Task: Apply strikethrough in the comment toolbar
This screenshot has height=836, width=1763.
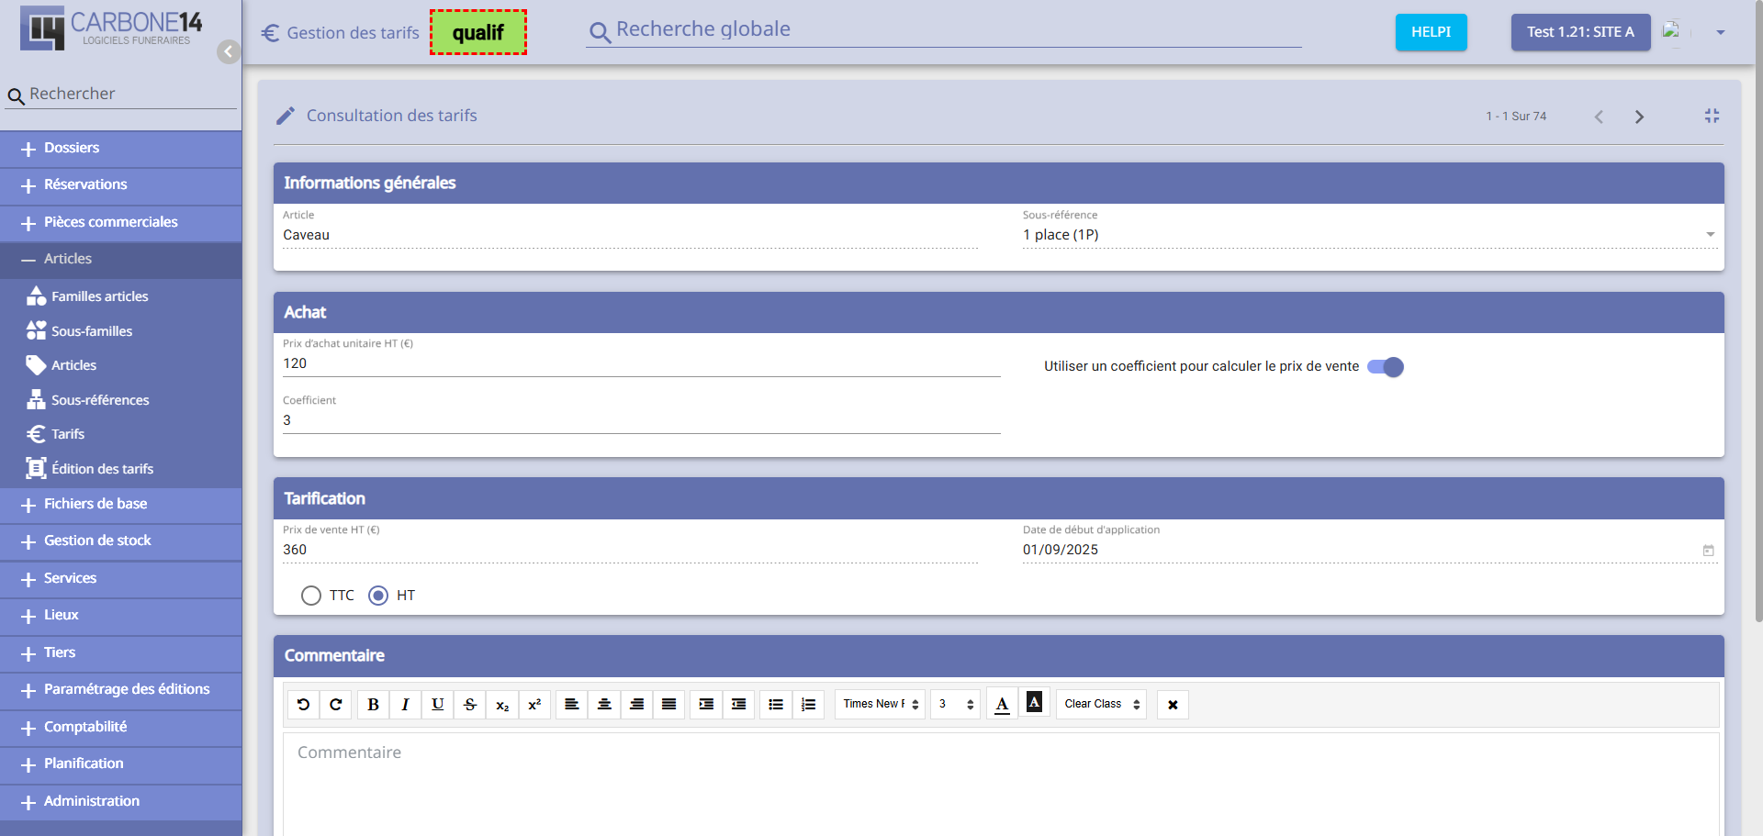Action: [470, 705]
